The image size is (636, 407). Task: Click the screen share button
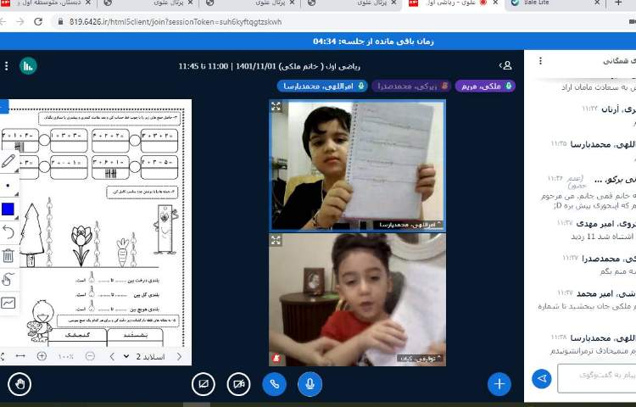click(x=203, y=384)
